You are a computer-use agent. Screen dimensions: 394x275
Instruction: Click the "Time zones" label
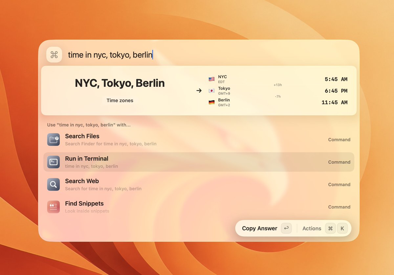pos(120,101)
